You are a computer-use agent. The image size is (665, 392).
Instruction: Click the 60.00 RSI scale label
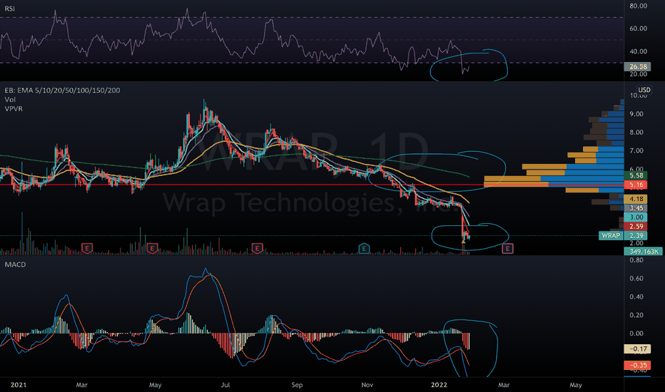click(639, 29)
